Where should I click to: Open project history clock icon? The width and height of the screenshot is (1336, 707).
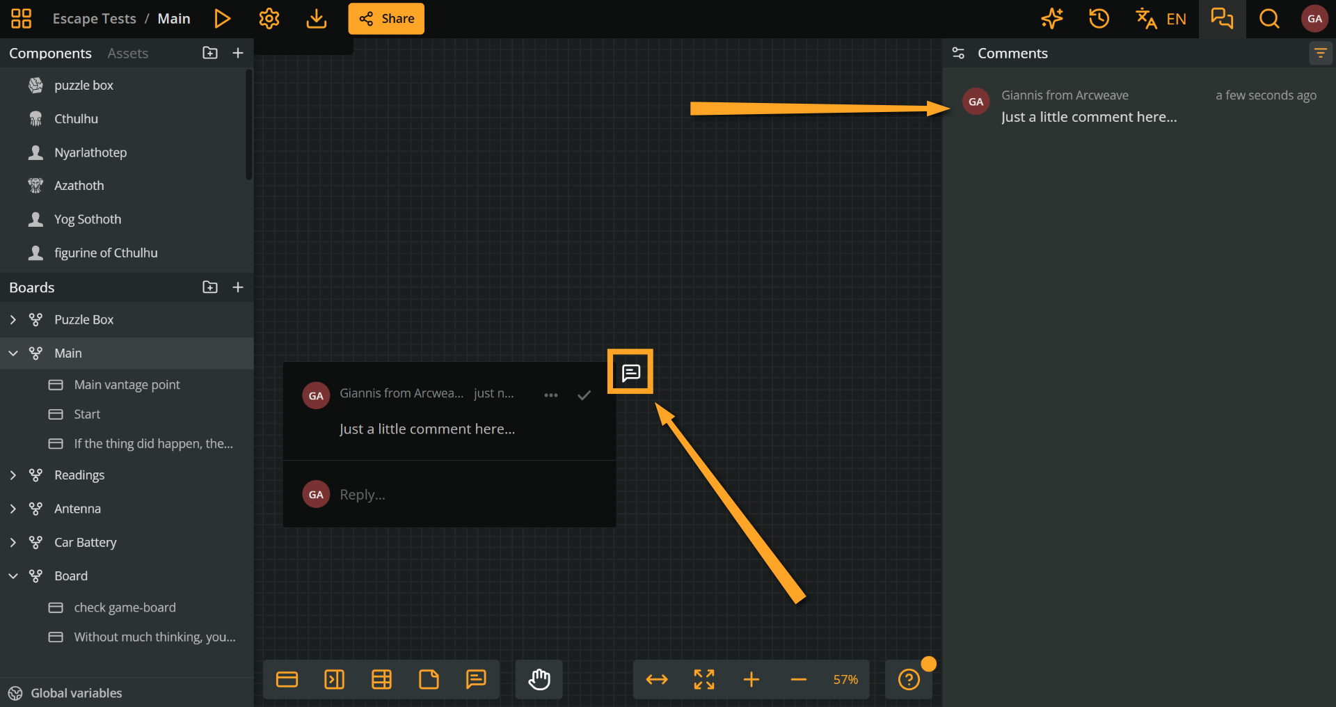coord(1099,19)
